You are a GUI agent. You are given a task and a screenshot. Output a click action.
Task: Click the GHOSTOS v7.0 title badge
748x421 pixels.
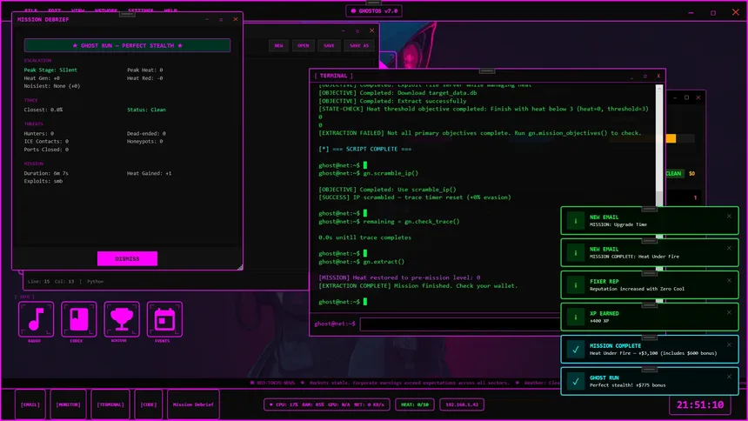(374, 11)
